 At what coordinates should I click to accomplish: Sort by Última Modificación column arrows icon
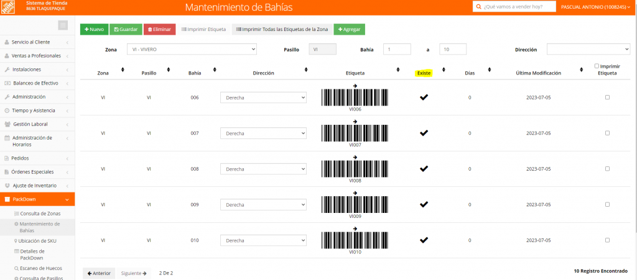pos(582,70)
